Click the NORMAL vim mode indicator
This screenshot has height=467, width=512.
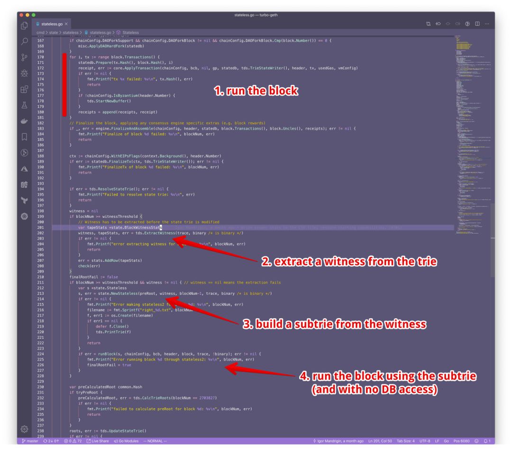pos(155,441)
